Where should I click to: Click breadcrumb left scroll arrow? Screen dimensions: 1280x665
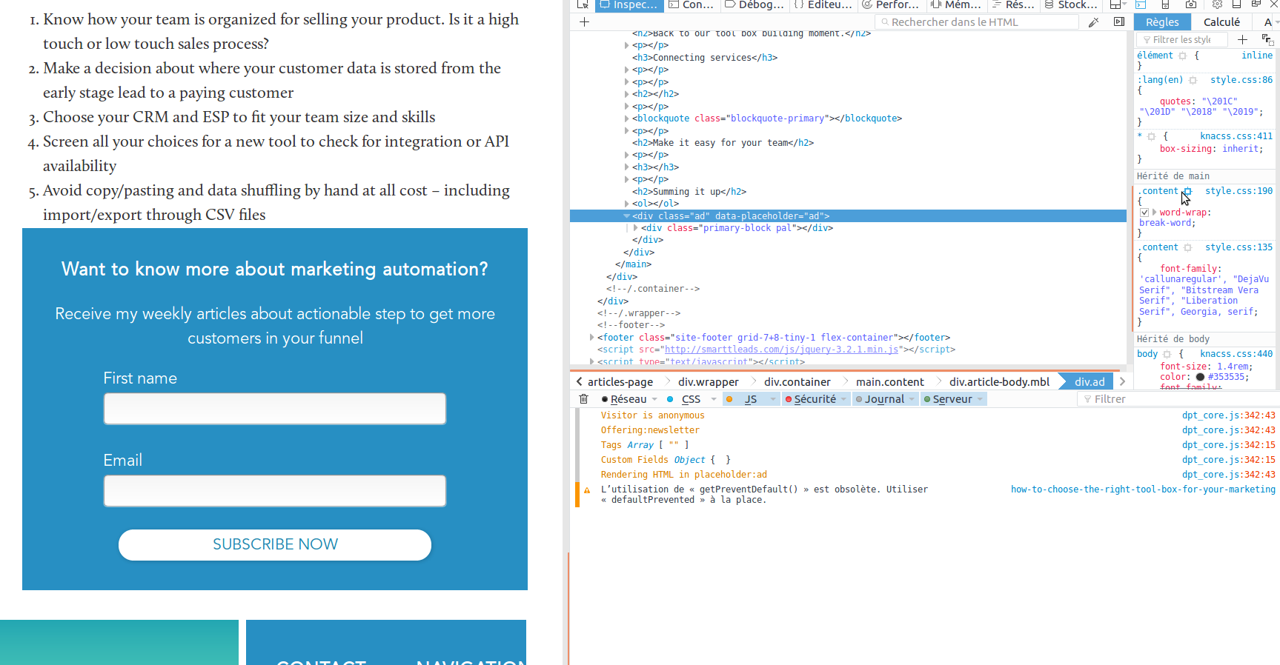tap(580, 381)
